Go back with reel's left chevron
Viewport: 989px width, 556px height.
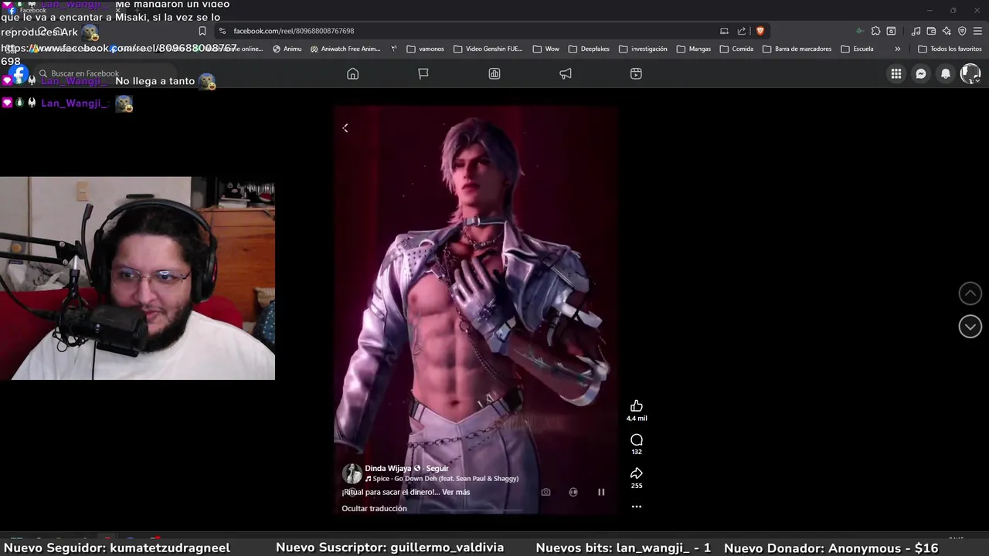(x=345, y=128)
